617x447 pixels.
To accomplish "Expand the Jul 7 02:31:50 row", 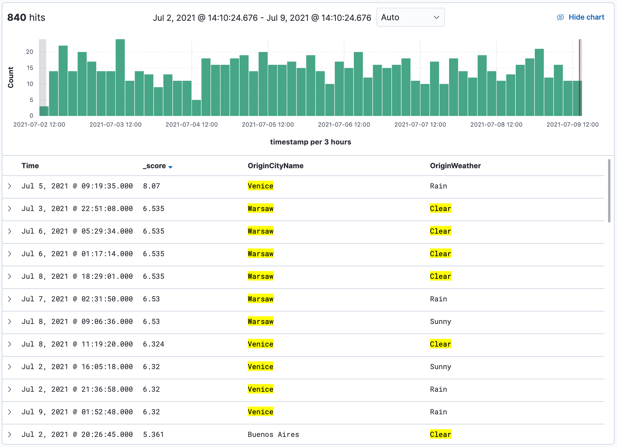I will [x=10, y=299].
